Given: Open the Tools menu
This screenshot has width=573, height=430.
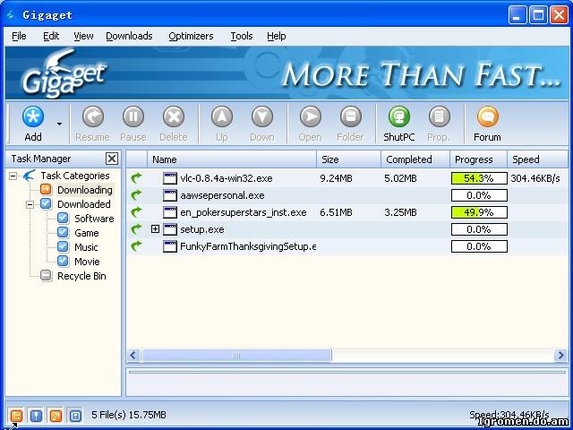Looking at the screenshot, I should [x=242, y=36].
